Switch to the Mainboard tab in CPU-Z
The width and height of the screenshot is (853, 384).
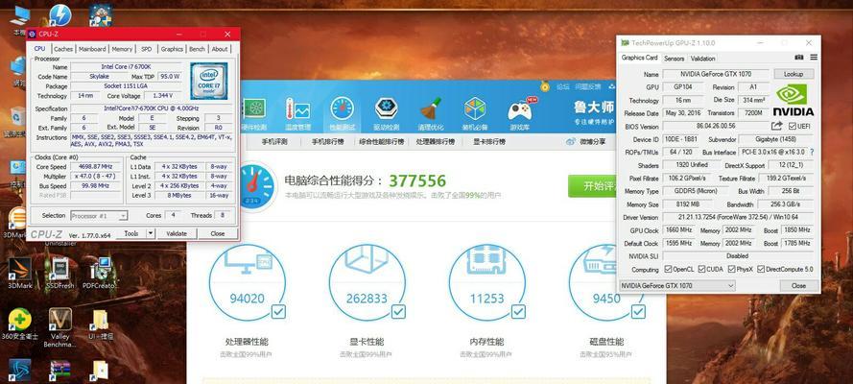tap(92, 49)
